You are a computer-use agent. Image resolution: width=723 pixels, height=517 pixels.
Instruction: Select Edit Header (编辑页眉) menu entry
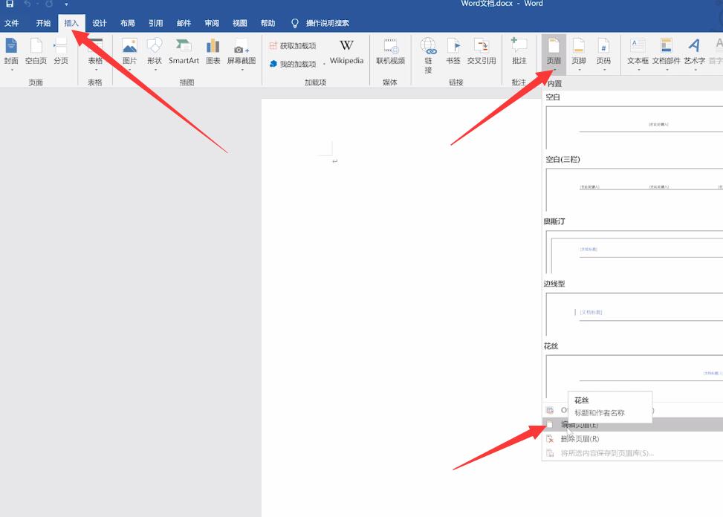pyautogui.click(x=632, y=424)
